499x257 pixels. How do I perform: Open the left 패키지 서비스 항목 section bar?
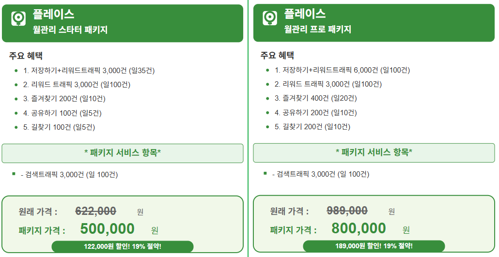click(123, 153)
